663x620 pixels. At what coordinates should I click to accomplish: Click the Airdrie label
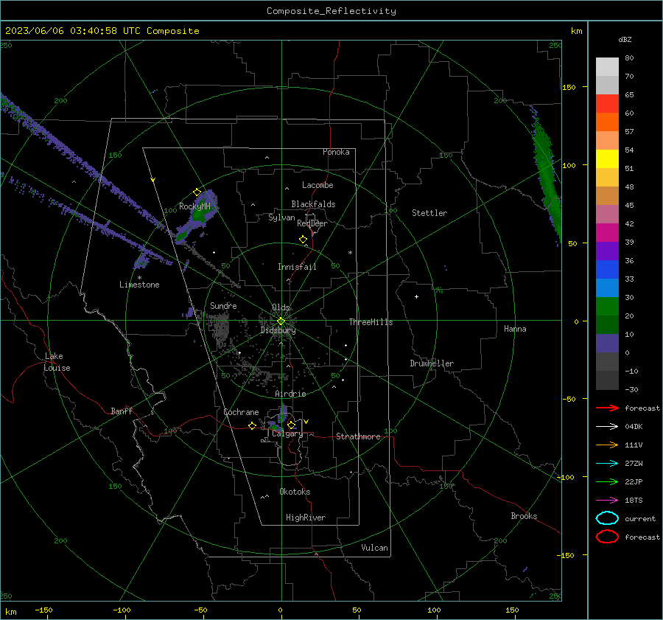pos(290,394)
